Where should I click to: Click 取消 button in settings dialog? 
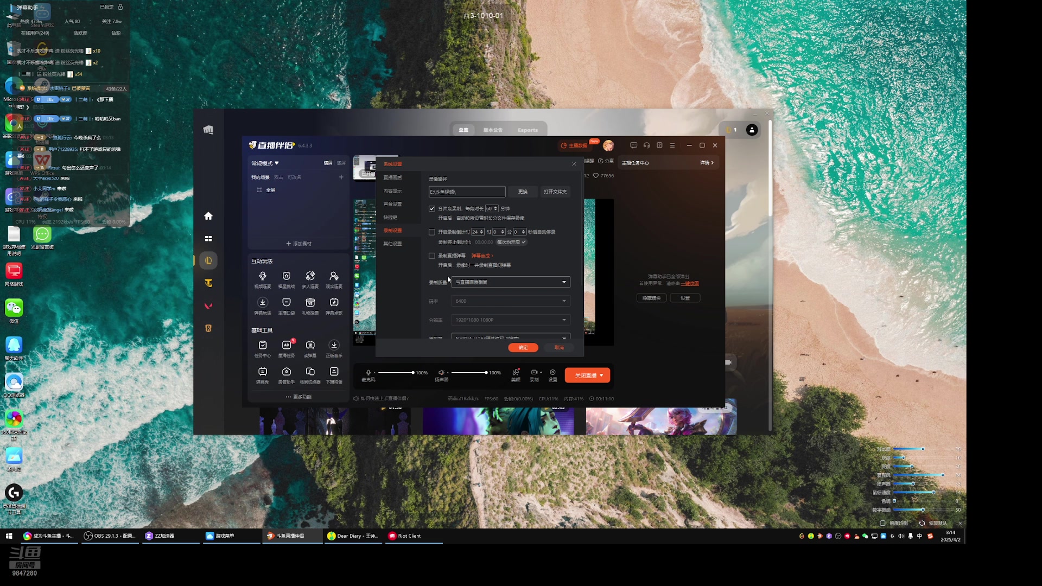point(559,348)
